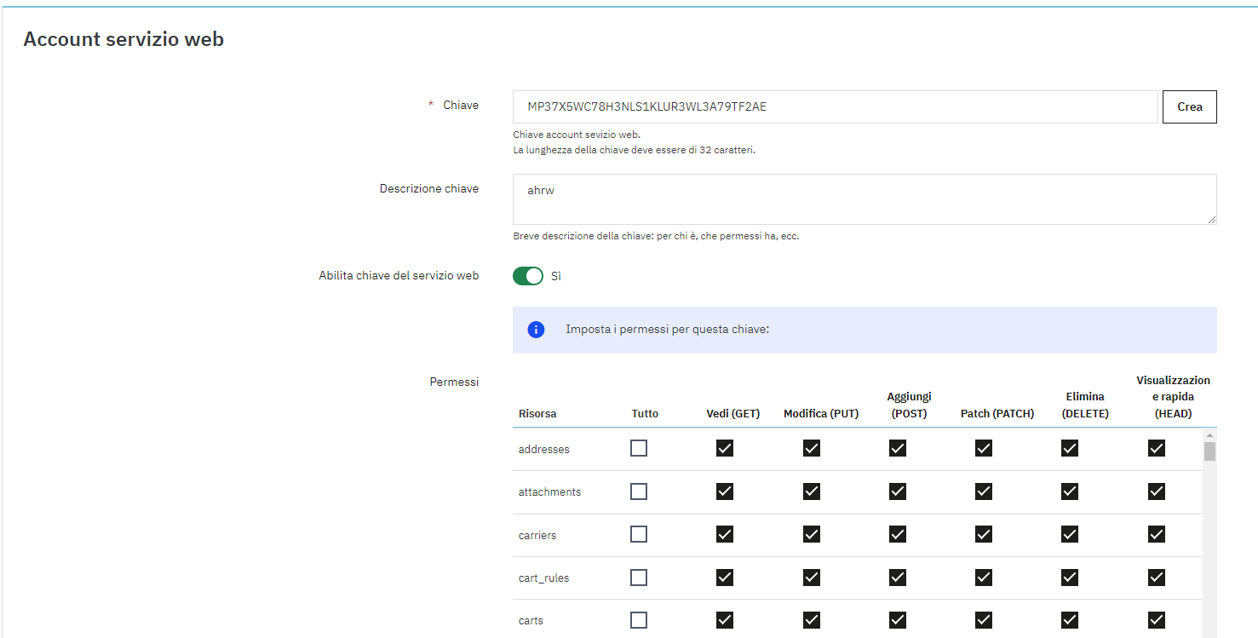Click the Chiave key input field
This screenshot has height=638, width=1258.
click(835, 107)
